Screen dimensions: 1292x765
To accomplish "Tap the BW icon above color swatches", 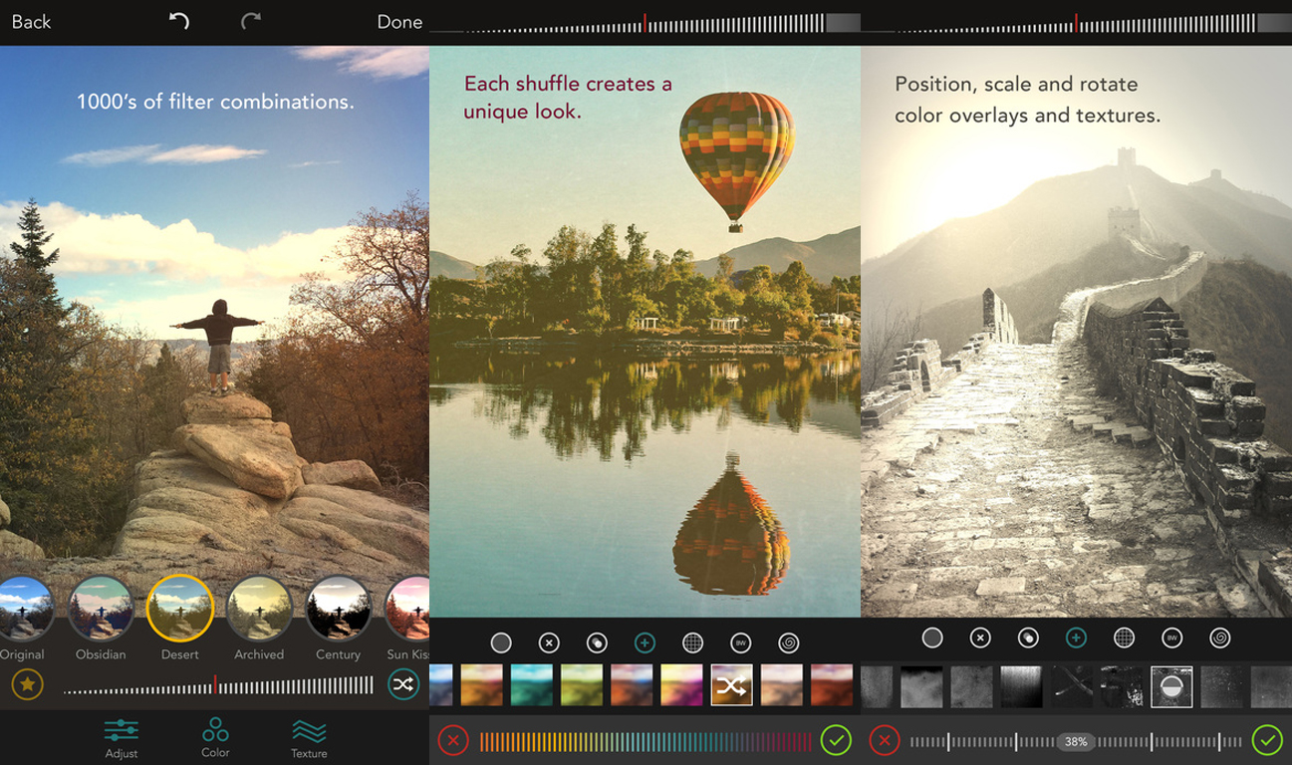I will click(740, 641).
